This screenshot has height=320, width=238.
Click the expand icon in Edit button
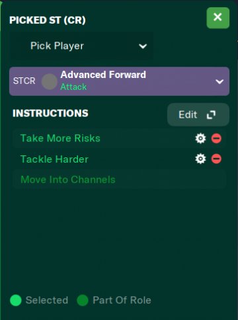[x=211, y=115]
